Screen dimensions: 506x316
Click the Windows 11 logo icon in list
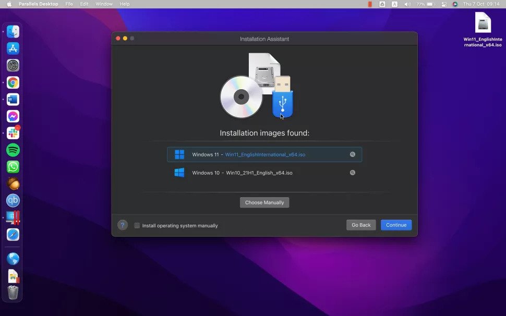pyautogui.click(x=179, y=154)
